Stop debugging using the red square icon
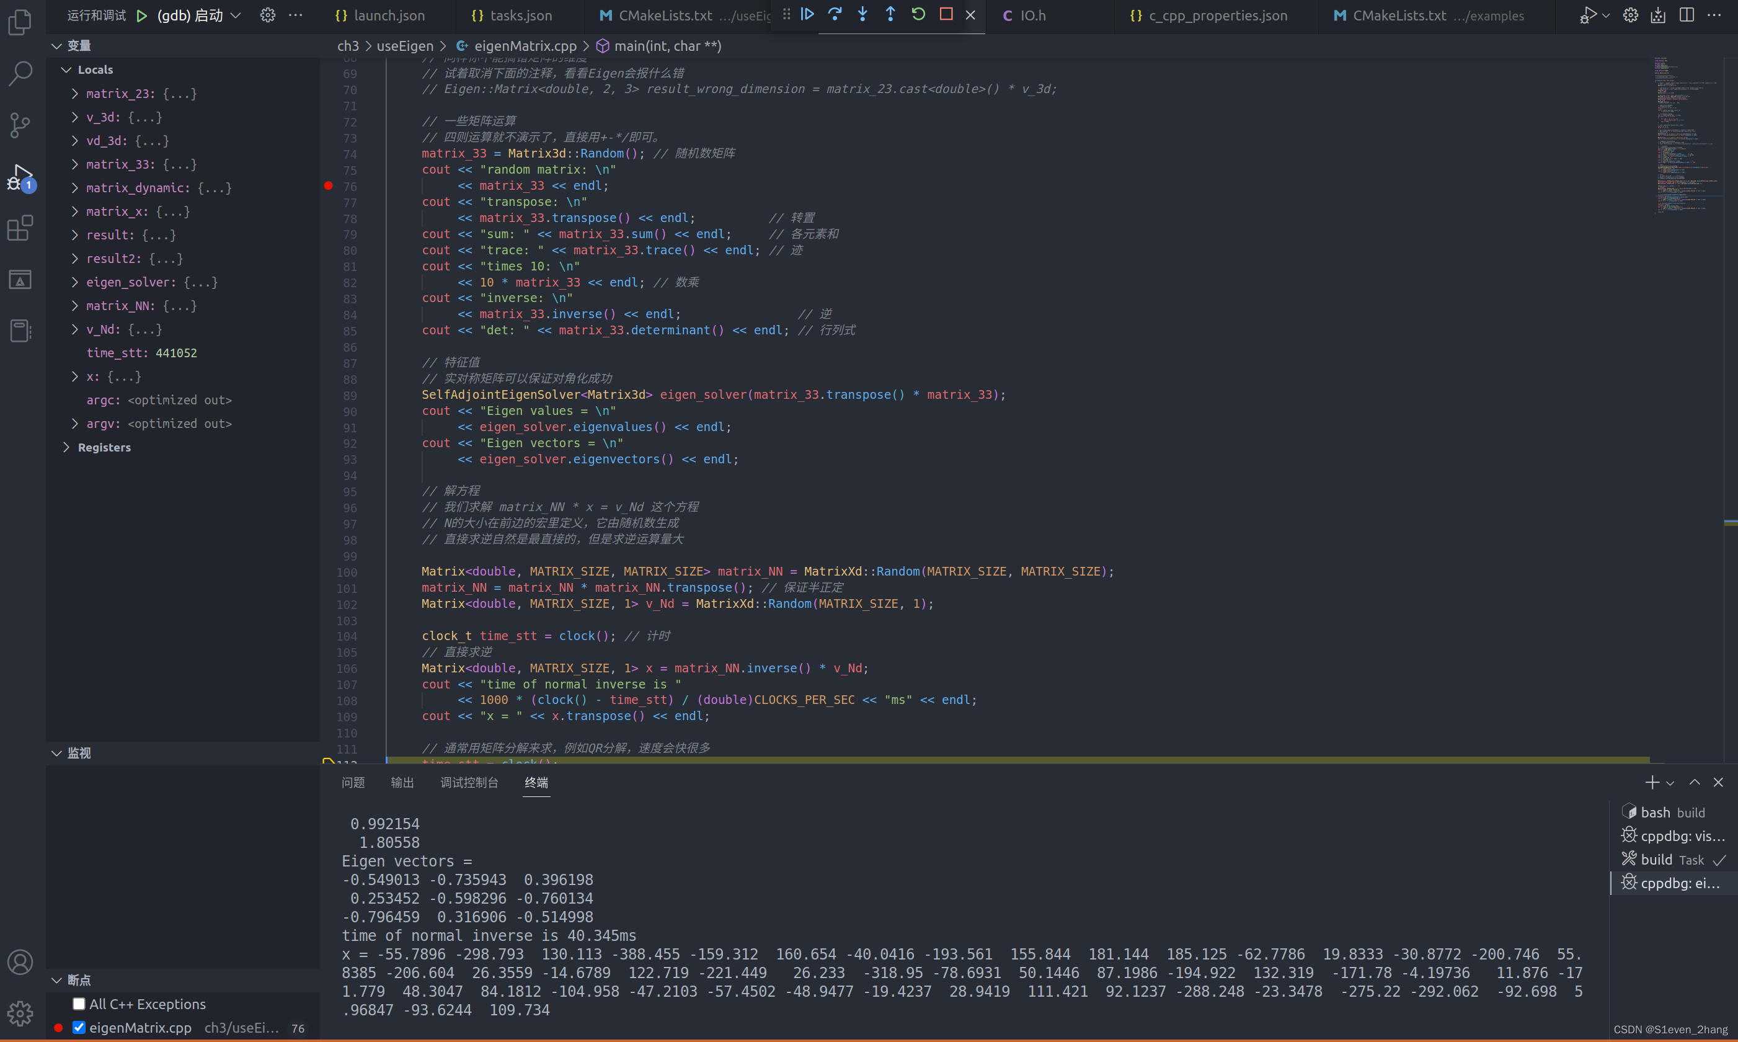 tap(946, 14)
